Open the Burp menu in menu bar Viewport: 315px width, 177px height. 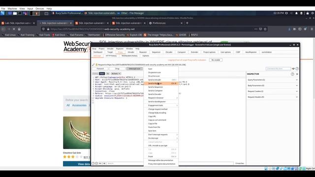pos(94,49)
